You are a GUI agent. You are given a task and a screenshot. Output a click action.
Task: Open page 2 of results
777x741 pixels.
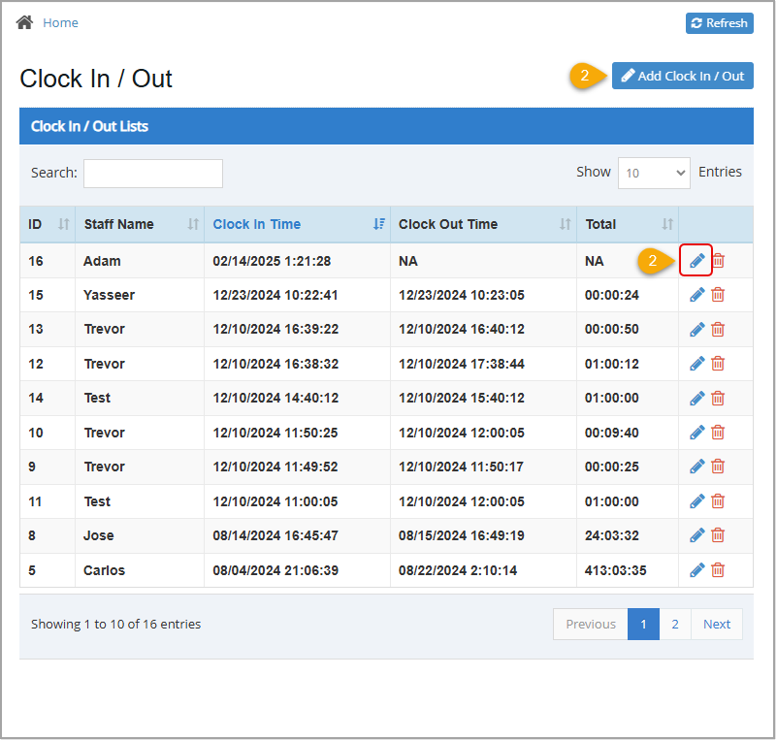(675, 624)
